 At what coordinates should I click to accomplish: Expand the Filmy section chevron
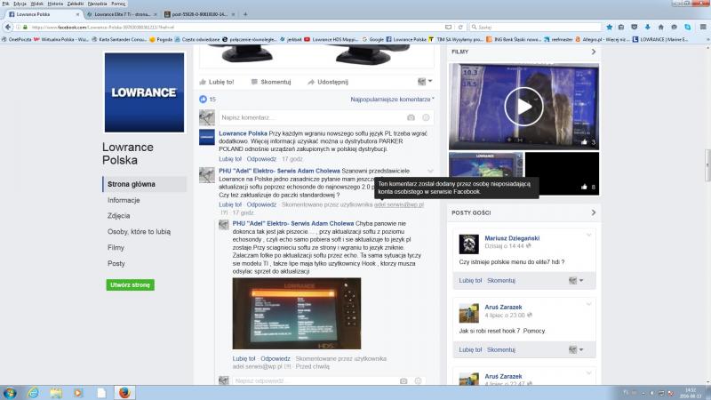pyautogui.click(x=593, y=52)
